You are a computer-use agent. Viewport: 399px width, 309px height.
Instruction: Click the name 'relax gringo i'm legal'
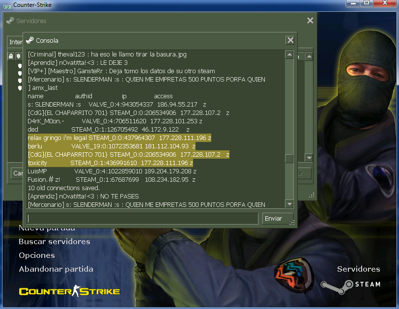point(57,138)
